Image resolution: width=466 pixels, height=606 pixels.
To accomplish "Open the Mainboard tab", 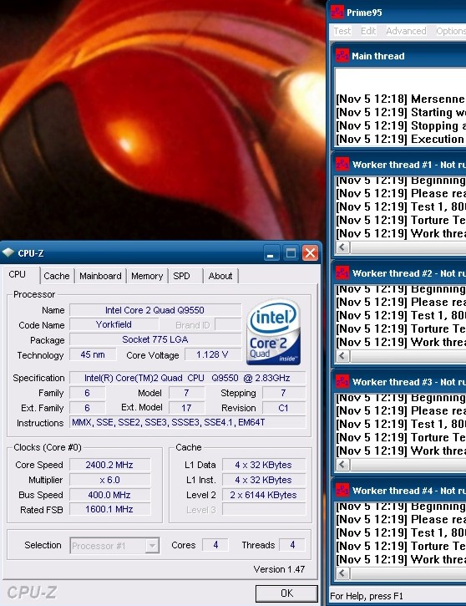I will tap(100, 276).
